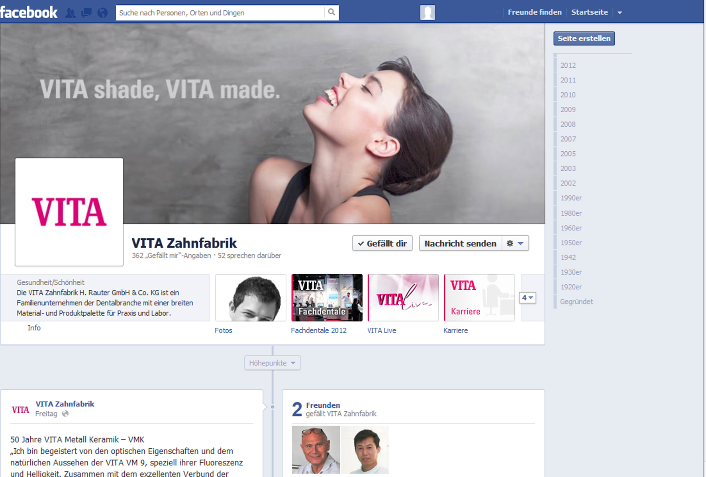Toggle the Gefällt dir like button
Viewport: 706px width, 477px height.
coord(382,243)
